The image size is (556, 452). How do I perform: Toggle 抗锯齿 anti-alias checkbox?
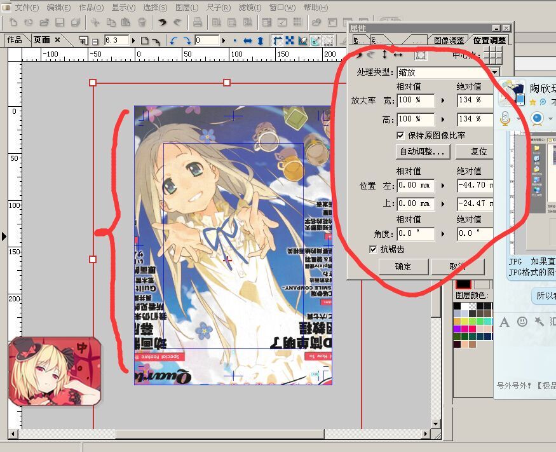pyautogui.click(x=372, y=249)
